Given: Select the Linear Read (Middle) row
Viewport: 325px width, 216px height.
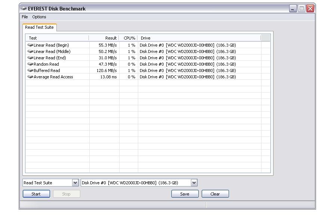Looking at the screenshot, I should tap(148, 51).
